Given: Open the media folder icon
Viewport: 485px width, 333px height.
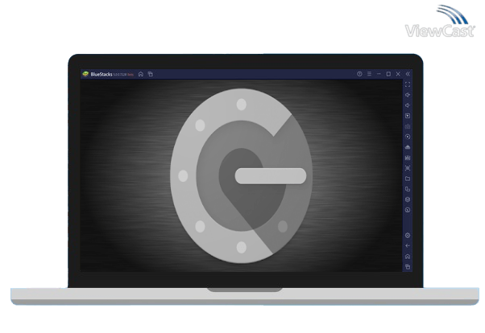Looking at the screenshot, I should click(x=408, y=179).
